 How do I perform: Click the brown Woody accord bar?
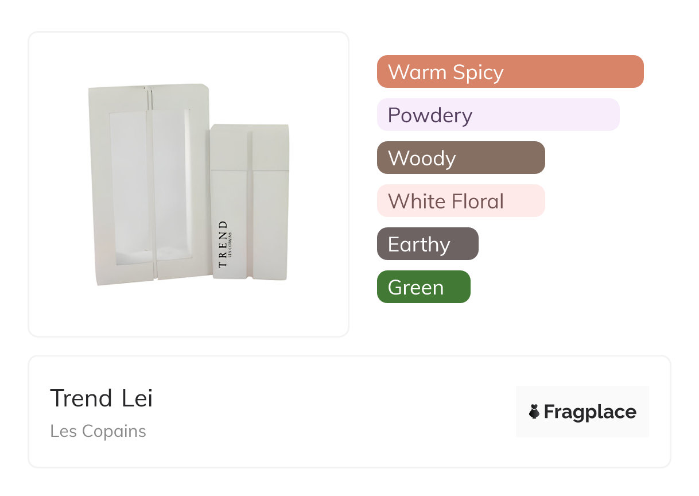point(460,158)
